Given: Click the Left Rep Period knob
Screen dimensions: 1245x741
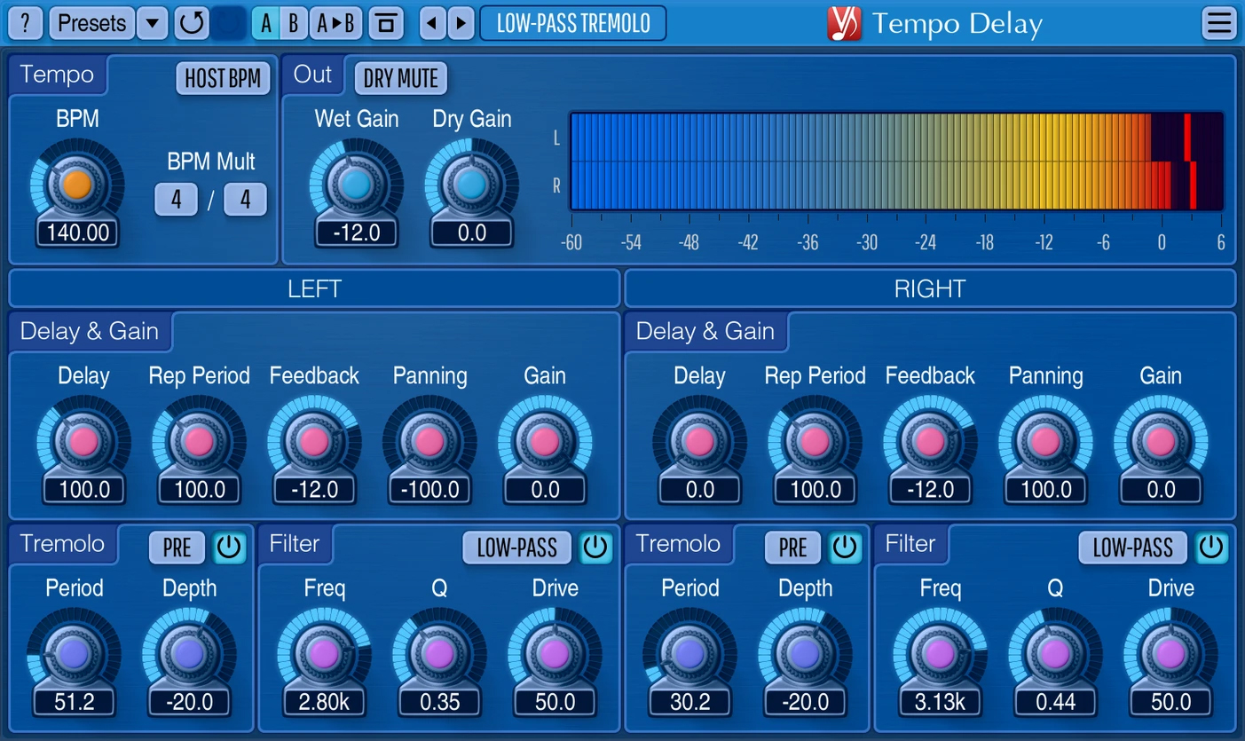Looking at the screenshot, I should click(199, 441).
